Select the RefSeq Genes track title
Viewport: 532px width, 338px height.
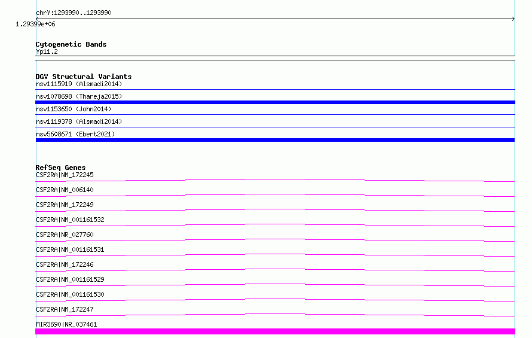60,168
